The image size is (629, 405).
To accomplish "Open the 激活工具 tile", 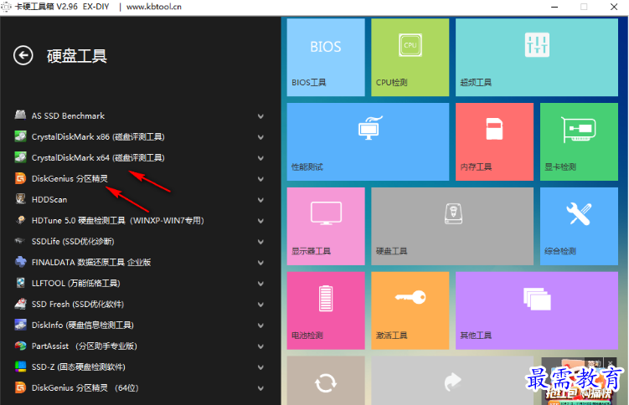I will click(410, 310).
